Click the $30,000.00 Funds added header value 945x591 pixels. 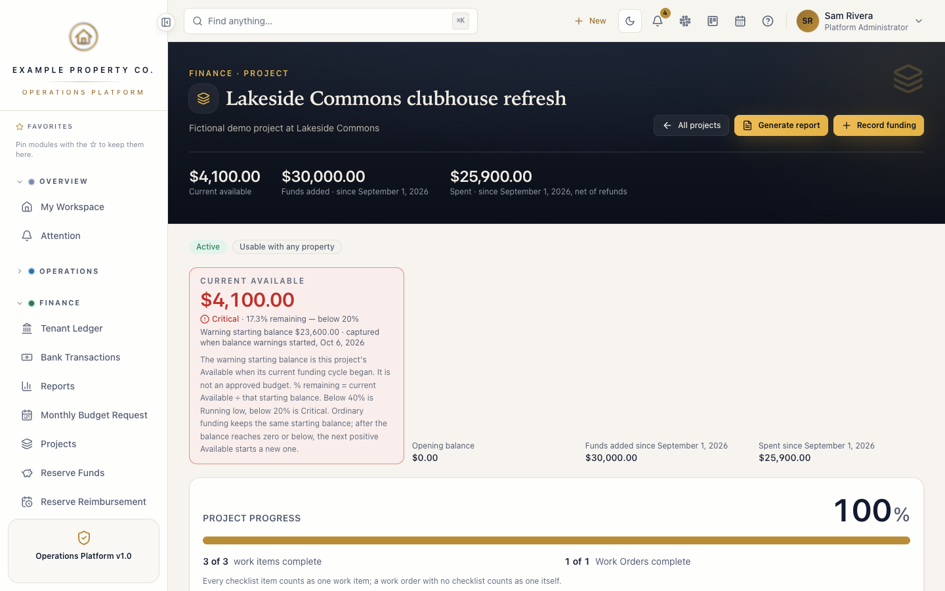click(324, 176)
